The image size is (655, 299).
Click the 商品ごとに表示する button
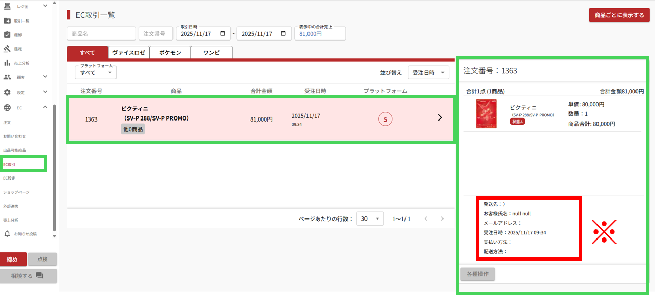(619, 15)
